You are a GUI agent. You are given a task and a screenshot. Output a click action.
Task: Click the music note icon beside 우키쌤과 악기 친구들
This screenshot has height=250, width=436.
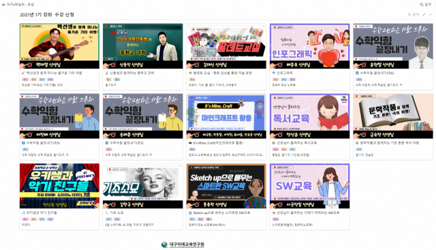tap(23, 213)
